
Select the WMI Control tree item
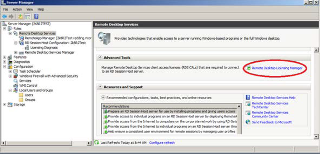coord(28,86)
